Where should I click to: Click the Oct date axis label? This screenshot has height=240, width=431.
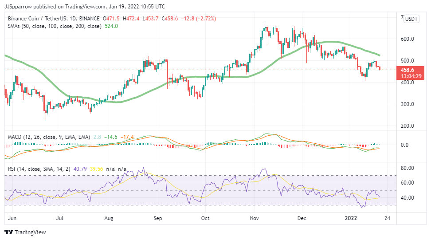[205, 218]
